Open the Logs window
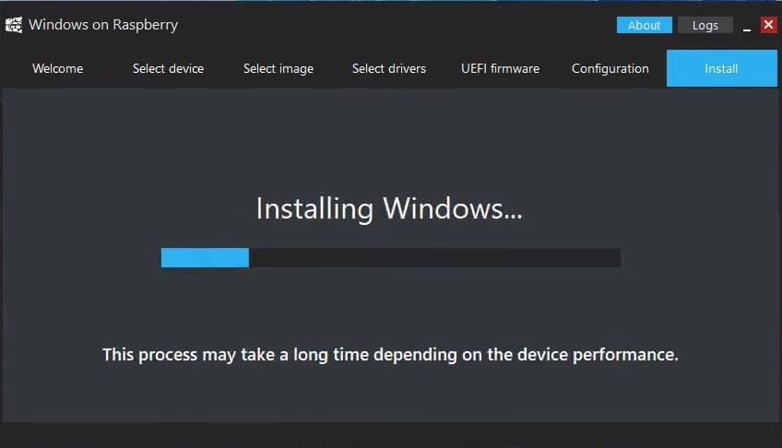 click(705, 25)
